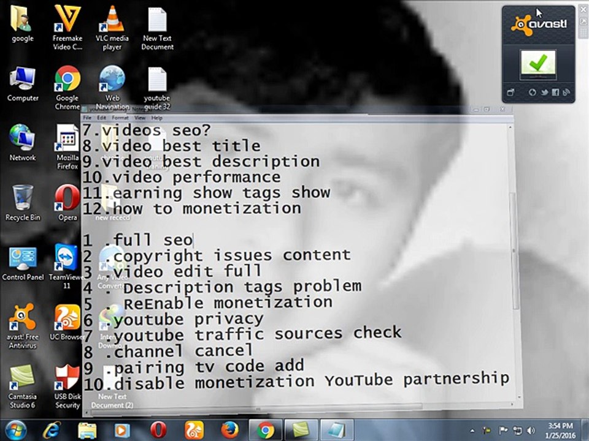Launch UC Browser desktop shortcut
Viewport: 589px width, 441px height.
click(x=67, y=323)
